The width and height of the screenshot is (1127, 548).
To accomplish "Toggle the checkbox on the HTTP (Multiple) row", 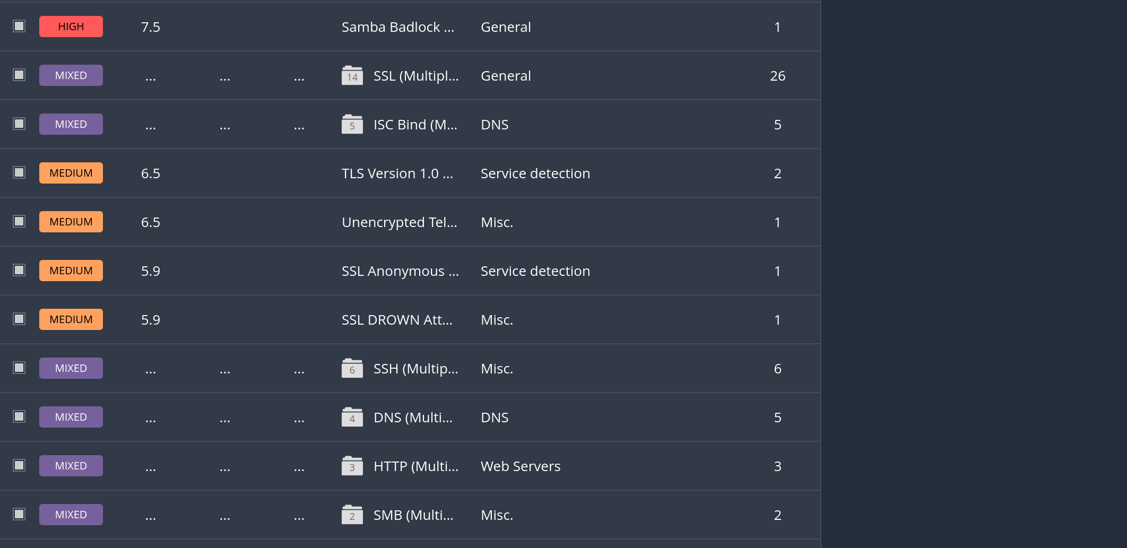I will 19,465.
